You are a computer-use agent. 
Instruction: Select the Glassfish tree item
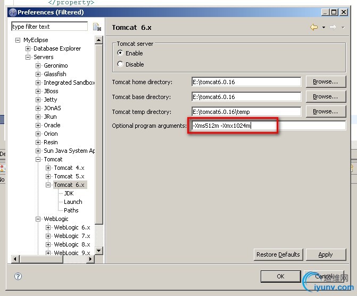[55, 74]
